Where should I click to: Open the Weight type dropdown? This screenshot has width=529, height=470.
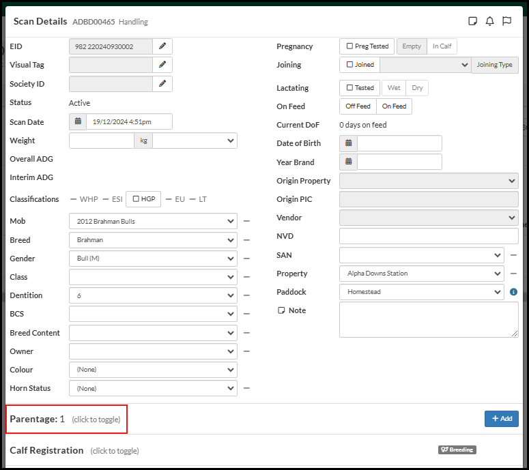[195, 141]
